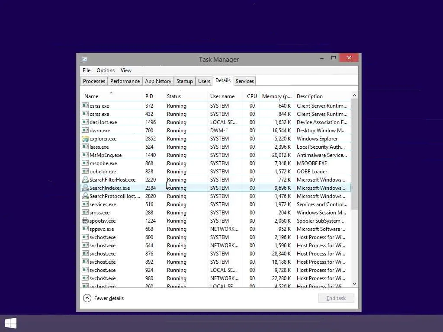Screen dimensions: 443x332
Task: Switch to the App history tab
Action: click(x=158, y=81)
